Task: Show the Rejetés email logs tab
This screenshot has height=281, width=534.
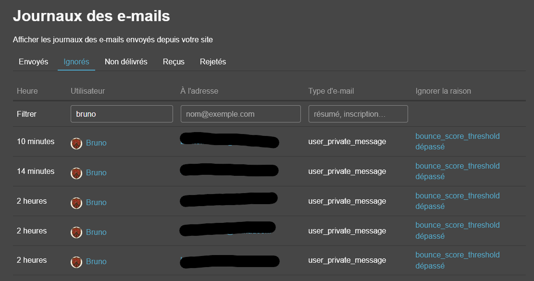Action: [213, 61]
